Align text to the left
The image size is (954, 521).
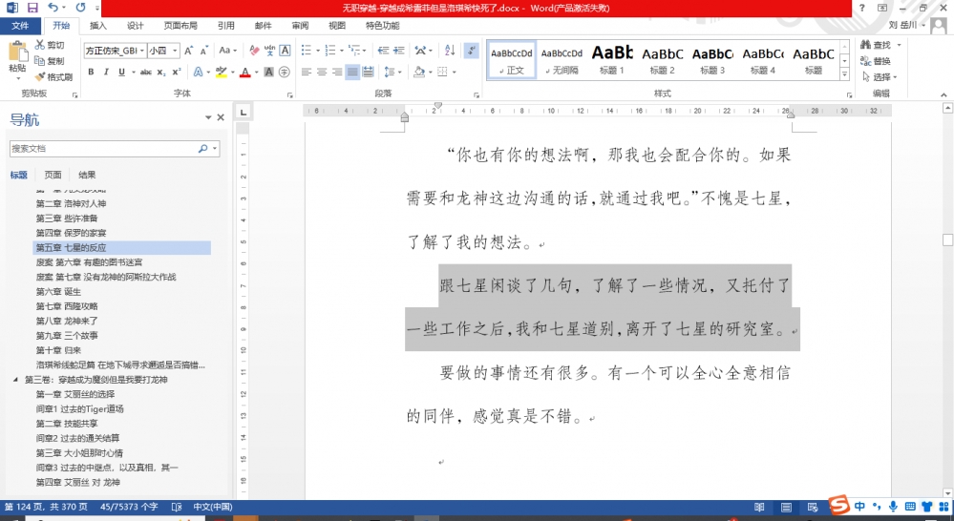(306, 72)
